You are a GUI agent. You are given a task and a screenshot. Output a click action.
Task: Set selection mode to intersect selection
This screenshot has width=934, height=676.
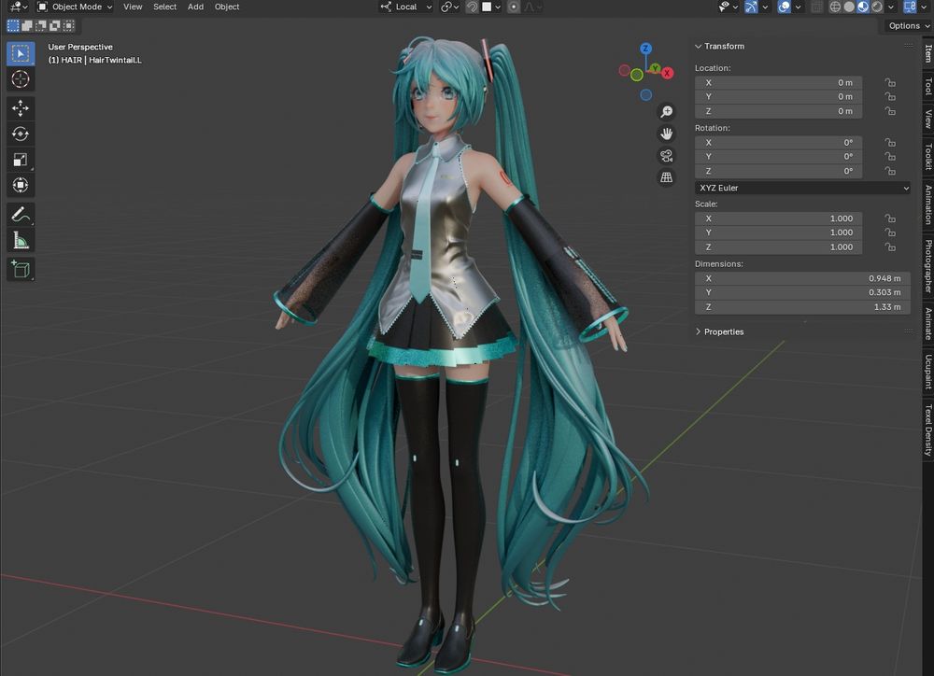(69, 25)
